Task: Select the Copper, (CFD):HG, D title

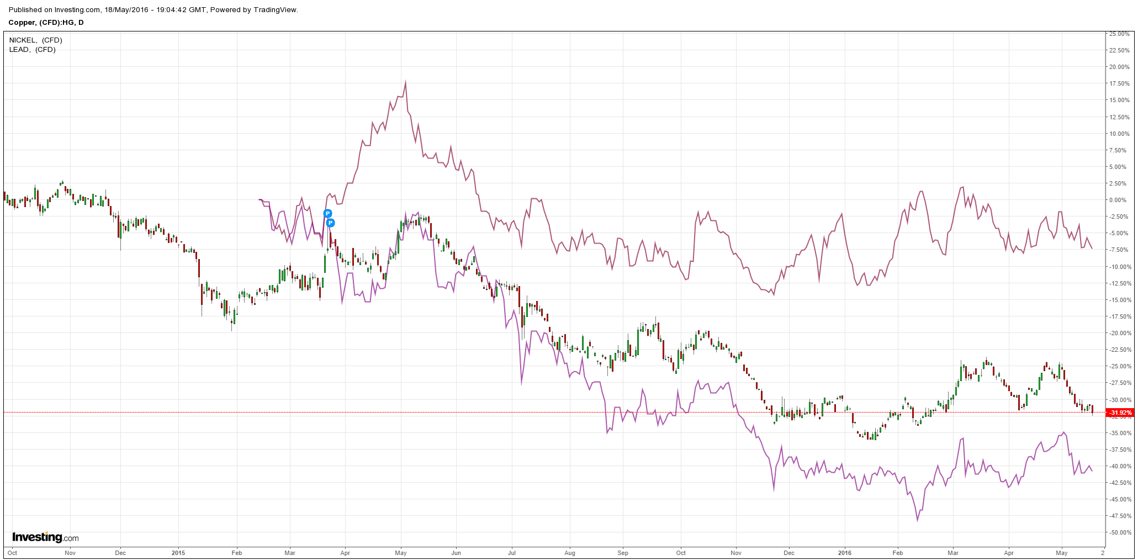Action: tap(46, 23)
